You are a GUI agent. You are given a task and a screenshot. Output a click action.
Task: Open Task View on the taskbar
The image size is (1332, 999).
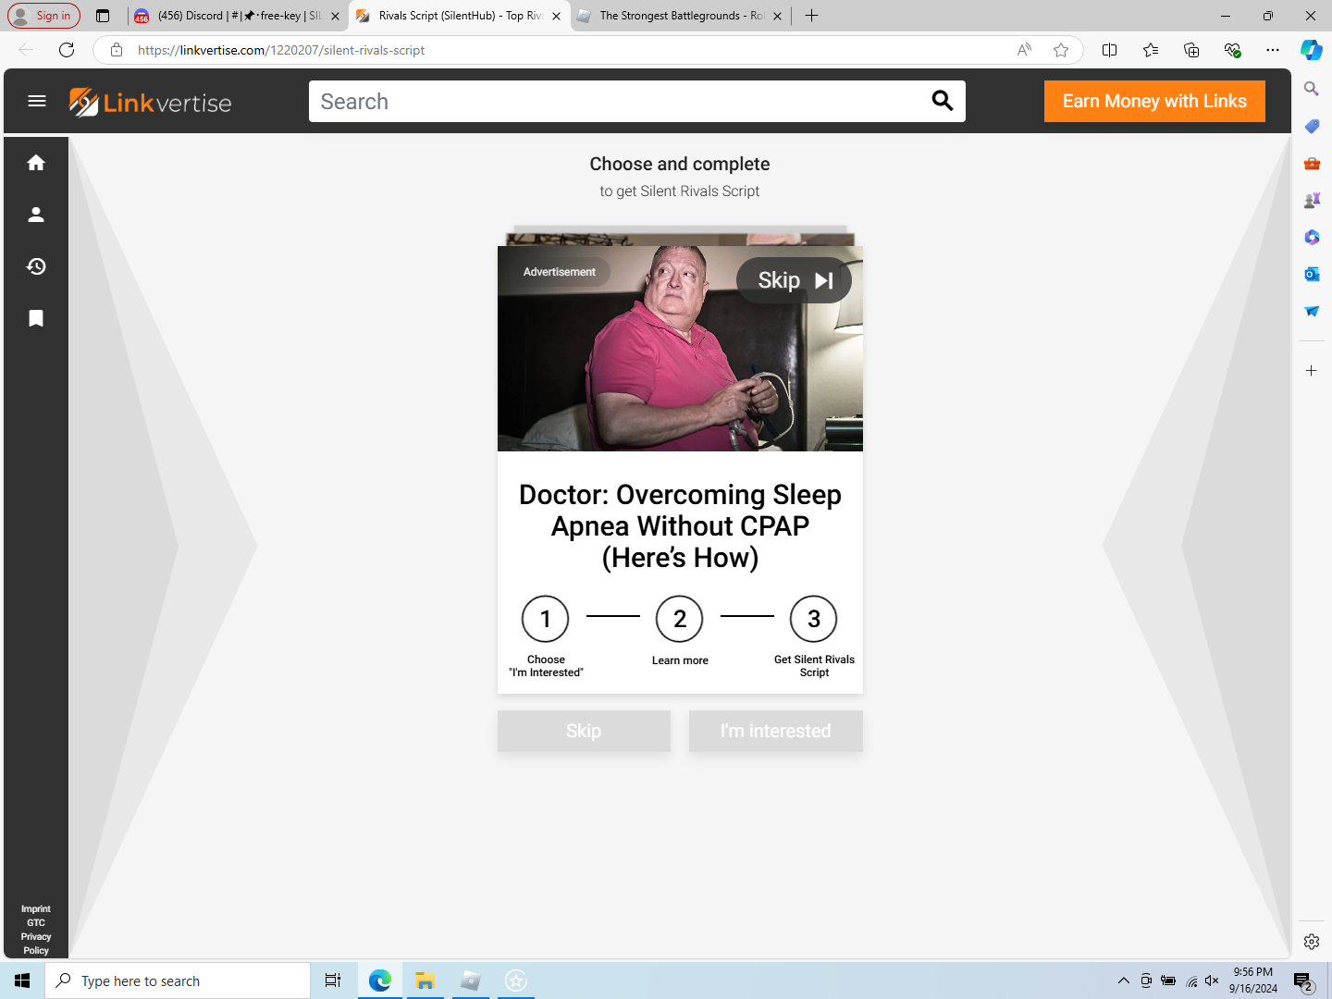click(x=333, y=980)
